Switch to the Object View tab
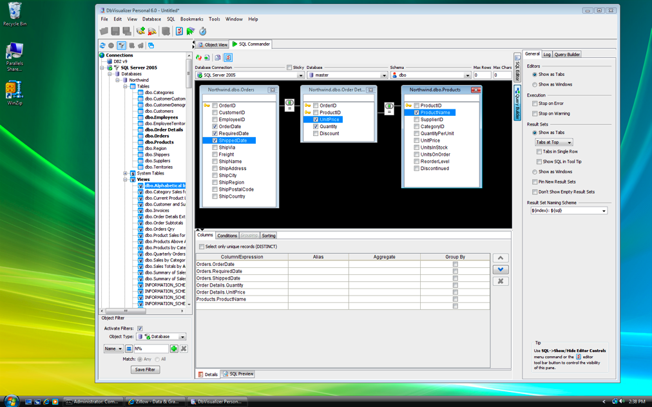 (213, 44)
